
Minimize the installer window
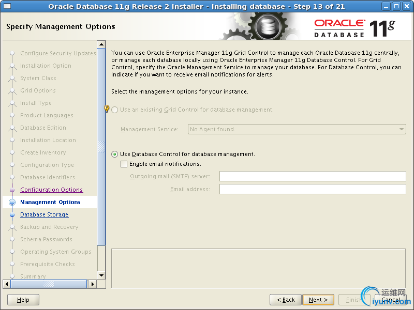(x=386, y=6)
